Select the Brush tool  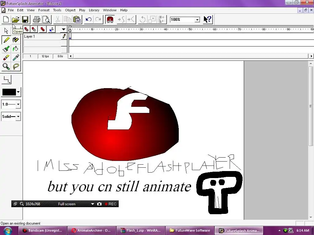point(6,49)
